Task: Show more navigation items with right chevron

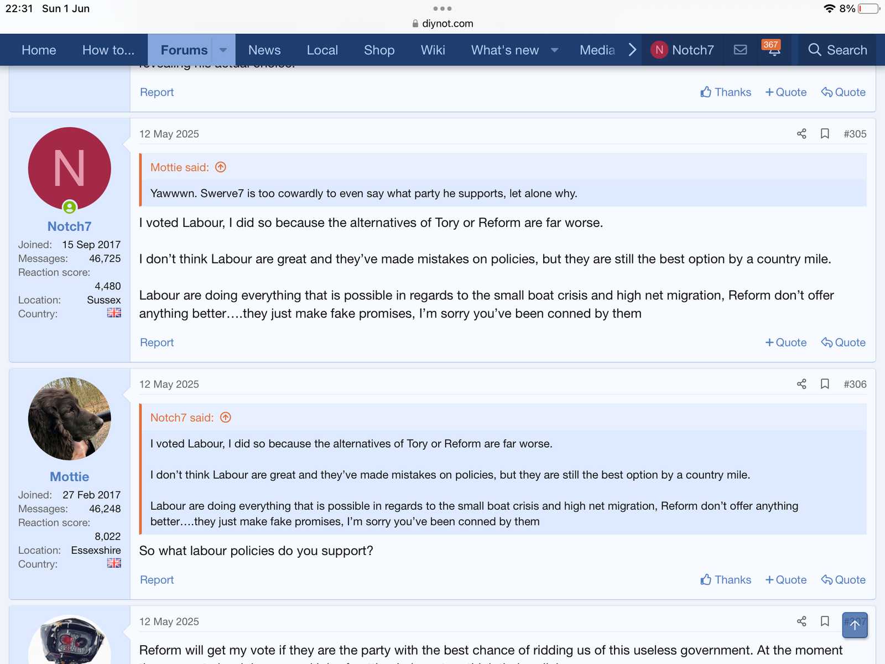Action: tap(632, 50)
